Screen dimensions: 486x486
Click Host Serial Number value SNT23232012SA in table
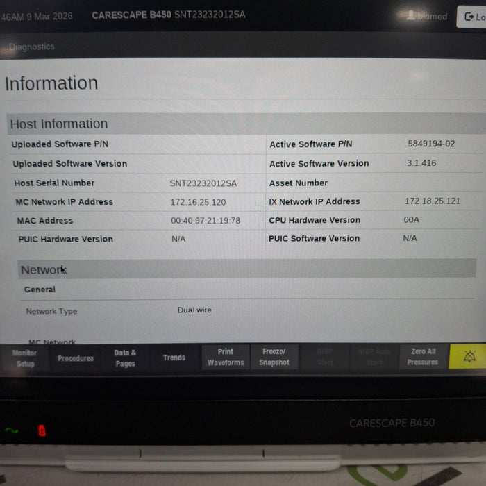(203, 183)
